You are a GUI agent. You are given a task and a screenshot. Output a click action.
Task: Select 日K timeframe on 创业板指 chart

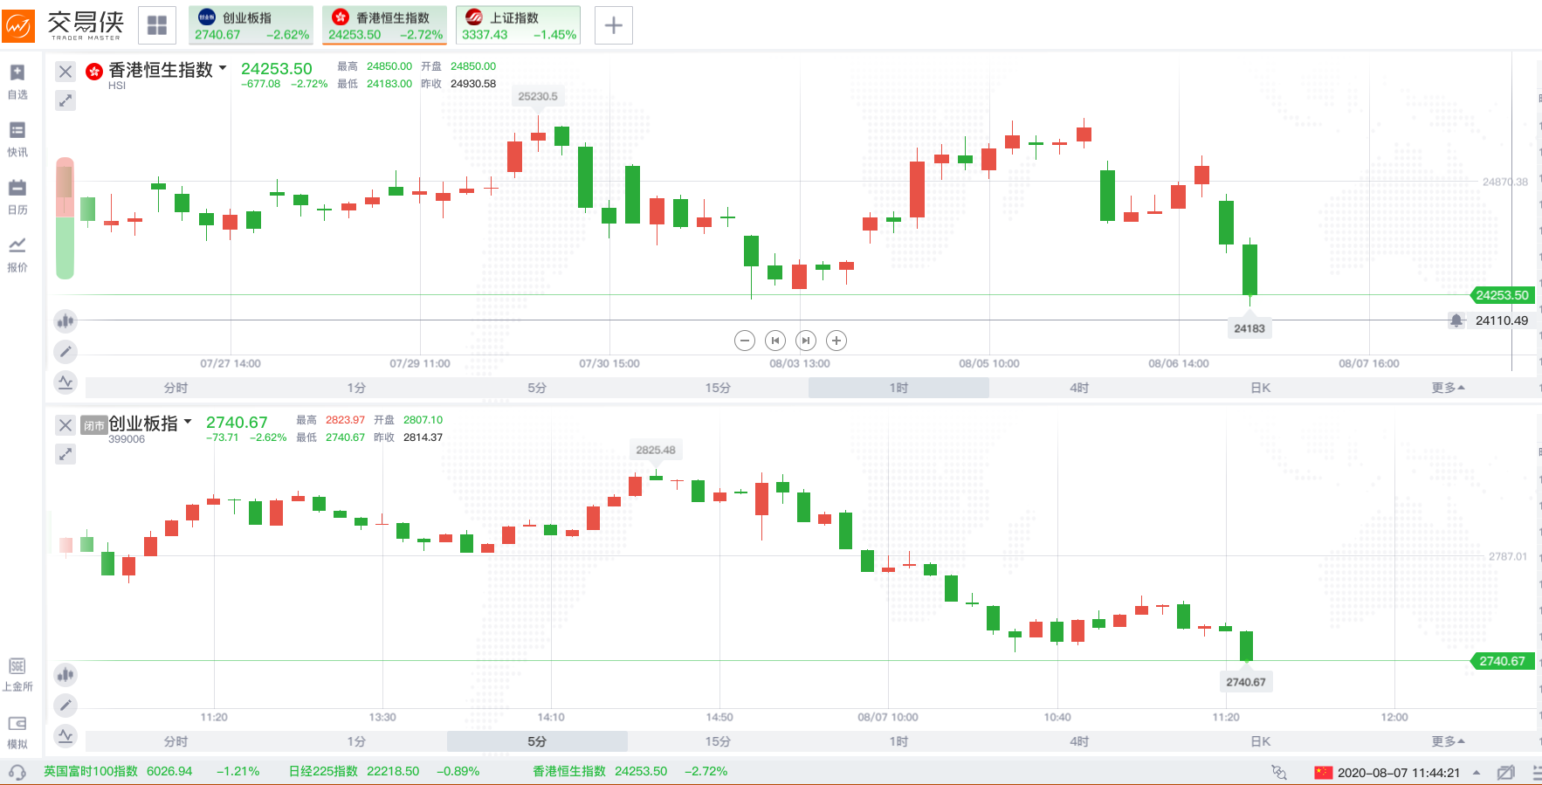click(1260, 741)
